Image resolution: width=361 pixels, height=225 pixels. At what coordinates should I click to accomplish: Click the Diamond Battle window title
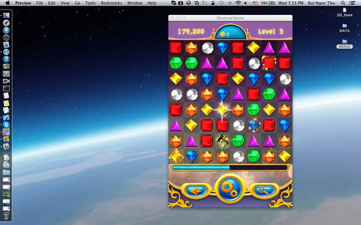click(x=230, y=18)
